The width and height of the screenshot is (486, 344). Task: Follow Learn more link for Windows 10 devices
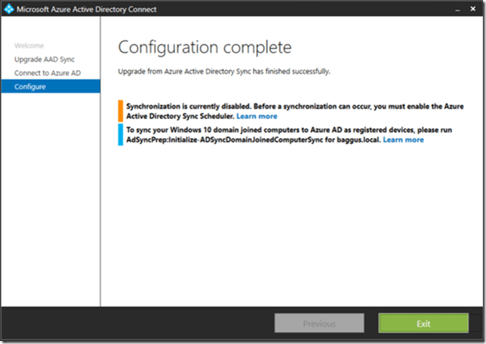[x=403, y=140]
